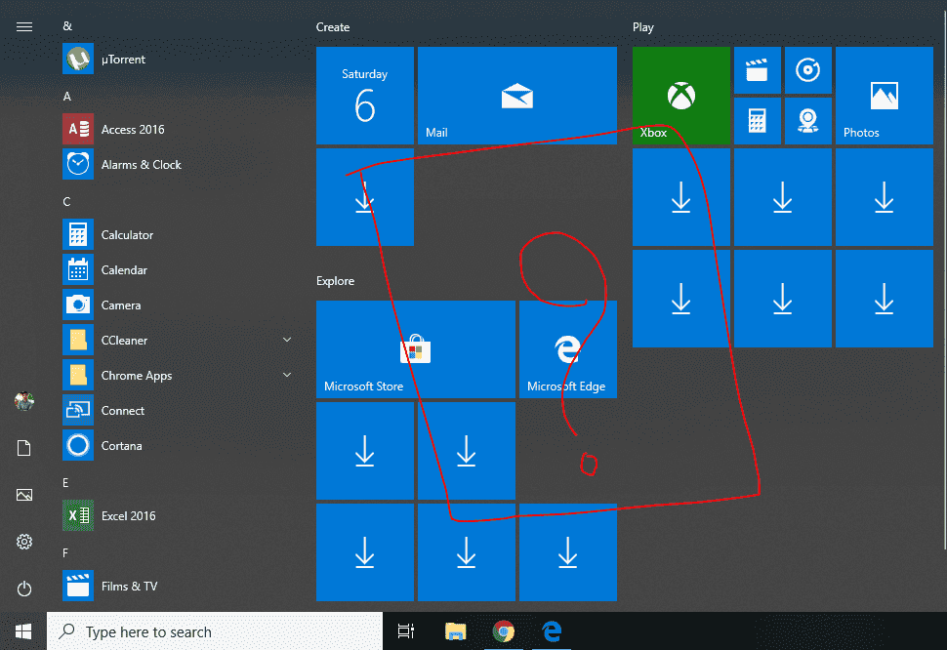Click the Windows Start button

point(23,631)
